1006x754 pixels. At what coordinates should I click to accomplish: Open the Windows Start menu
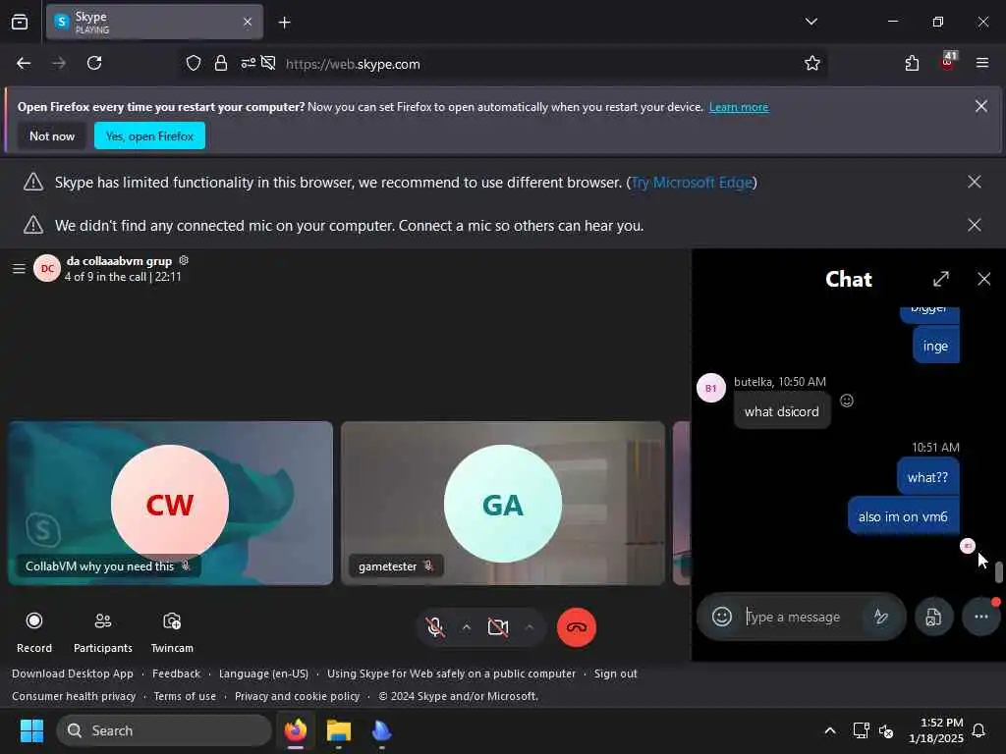point(31,730)
